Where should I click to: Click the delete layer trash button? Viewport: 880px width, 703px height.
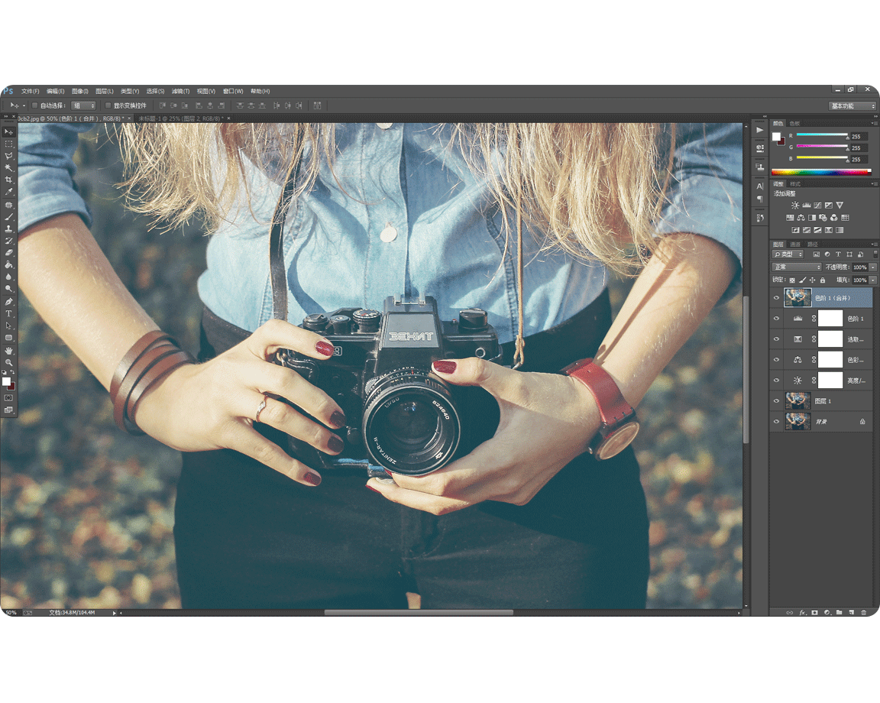coord(863,613)
